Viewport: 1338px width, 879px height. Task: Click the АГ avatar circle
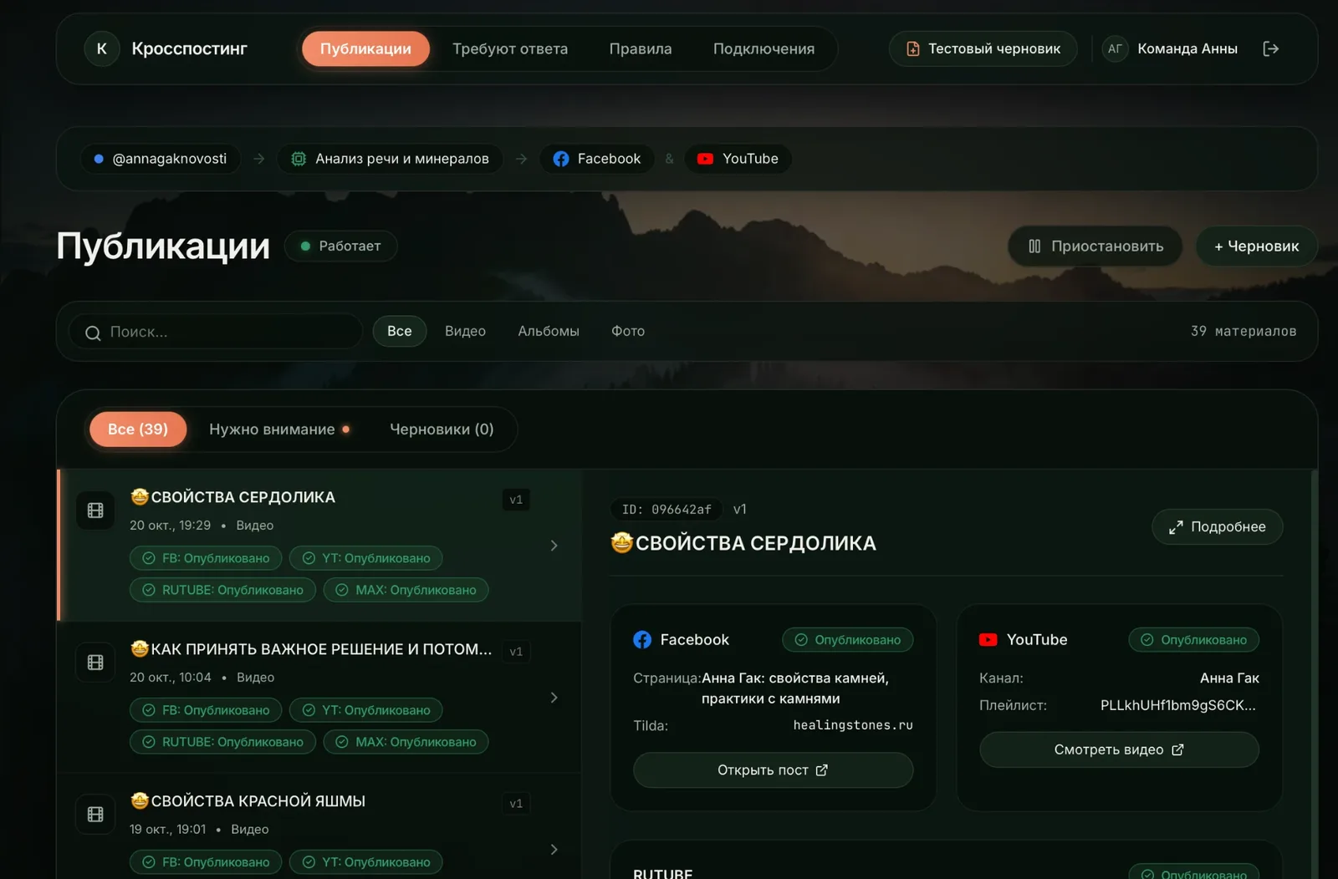[1115, 48]
